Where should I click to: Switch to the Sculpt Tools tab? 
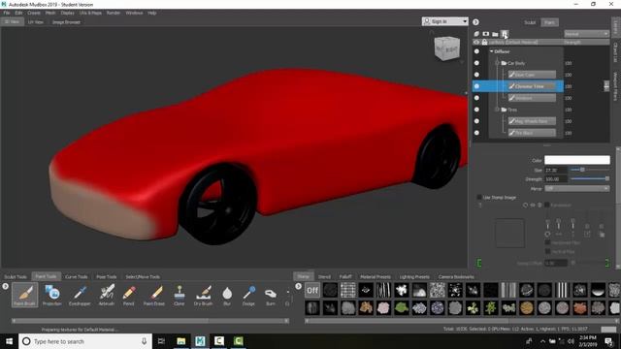tap(16, 276)
